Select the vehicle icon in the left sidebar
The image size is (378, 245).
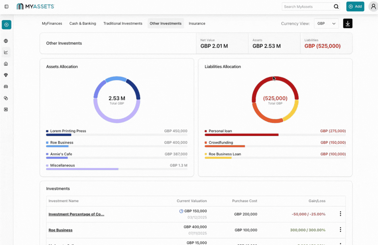[6, 86]
